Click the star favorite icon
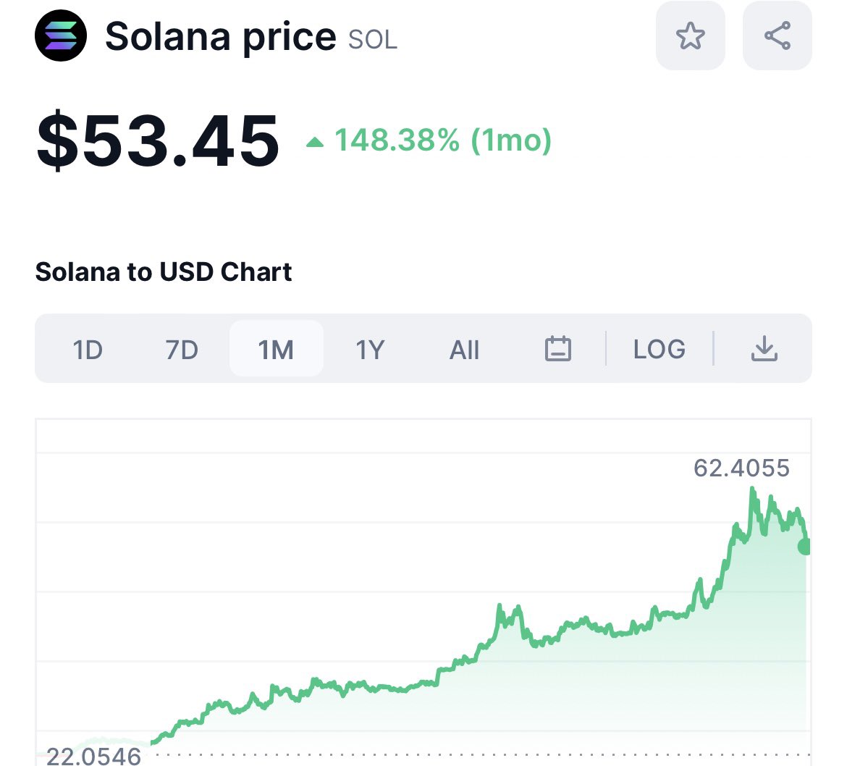The height and width of the screenshot is (766, 847). 691,35
